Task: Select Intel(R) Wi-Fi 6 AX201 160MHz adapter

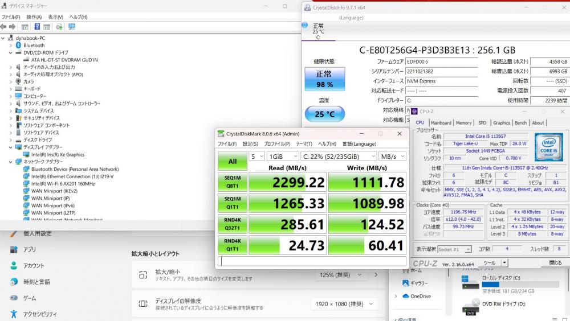Action: click(63, 183)
